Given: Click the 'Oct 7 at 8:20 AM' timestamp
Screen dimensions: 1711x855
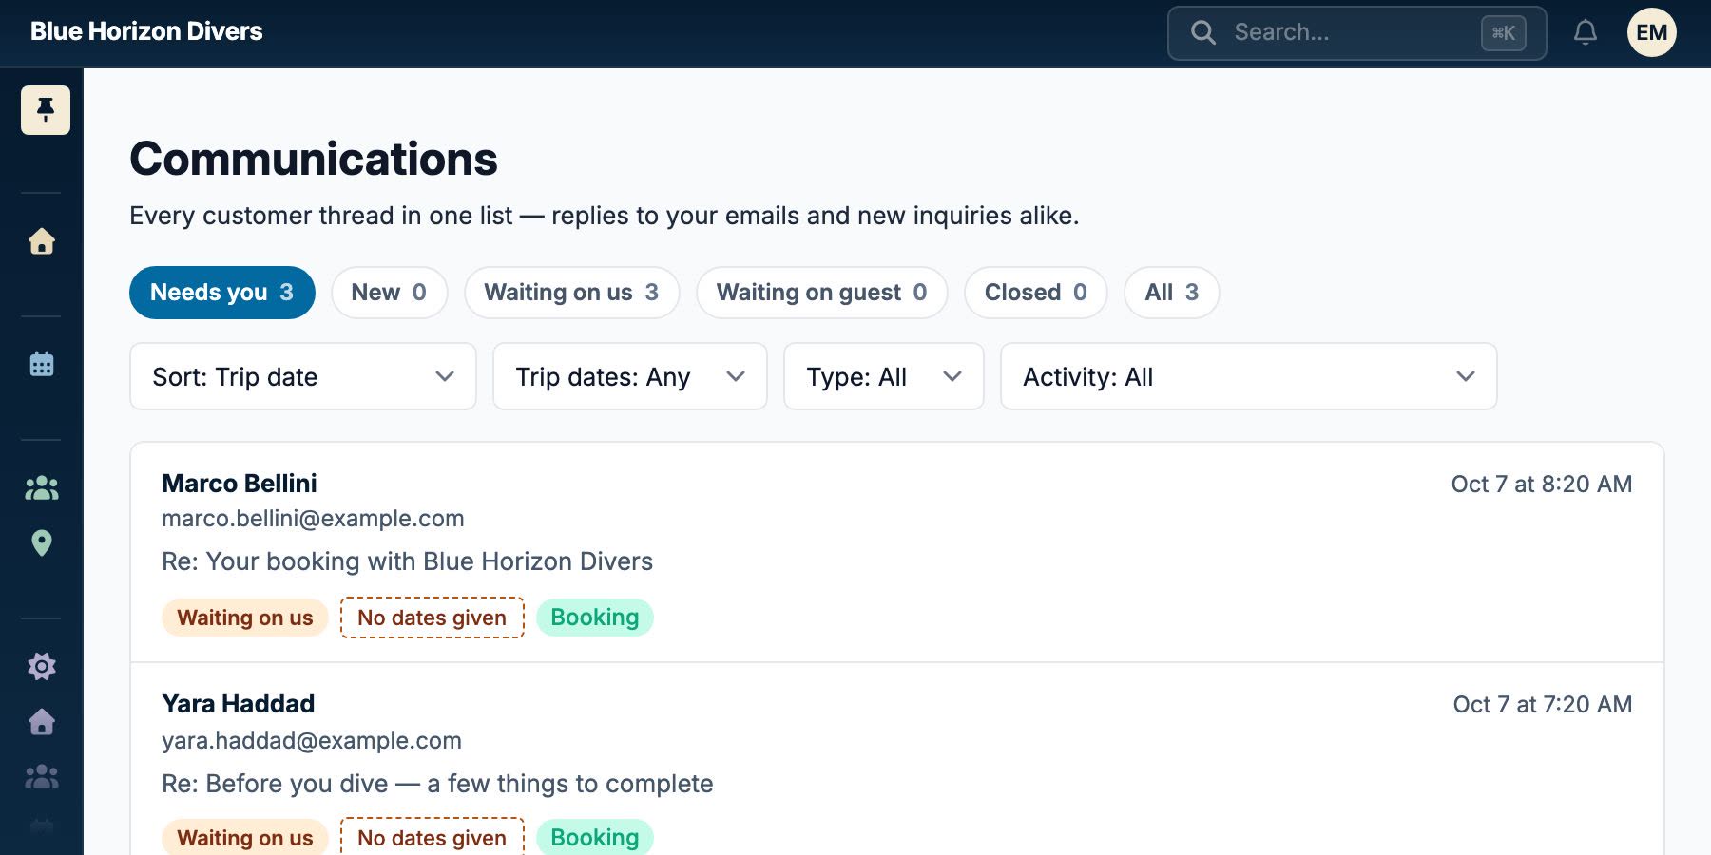Looking at the screenshot, I should click(1542, 484).
